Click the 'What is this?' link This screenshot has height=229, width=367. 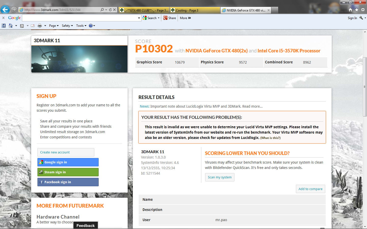pyautogui.click(x=270, y=138)
